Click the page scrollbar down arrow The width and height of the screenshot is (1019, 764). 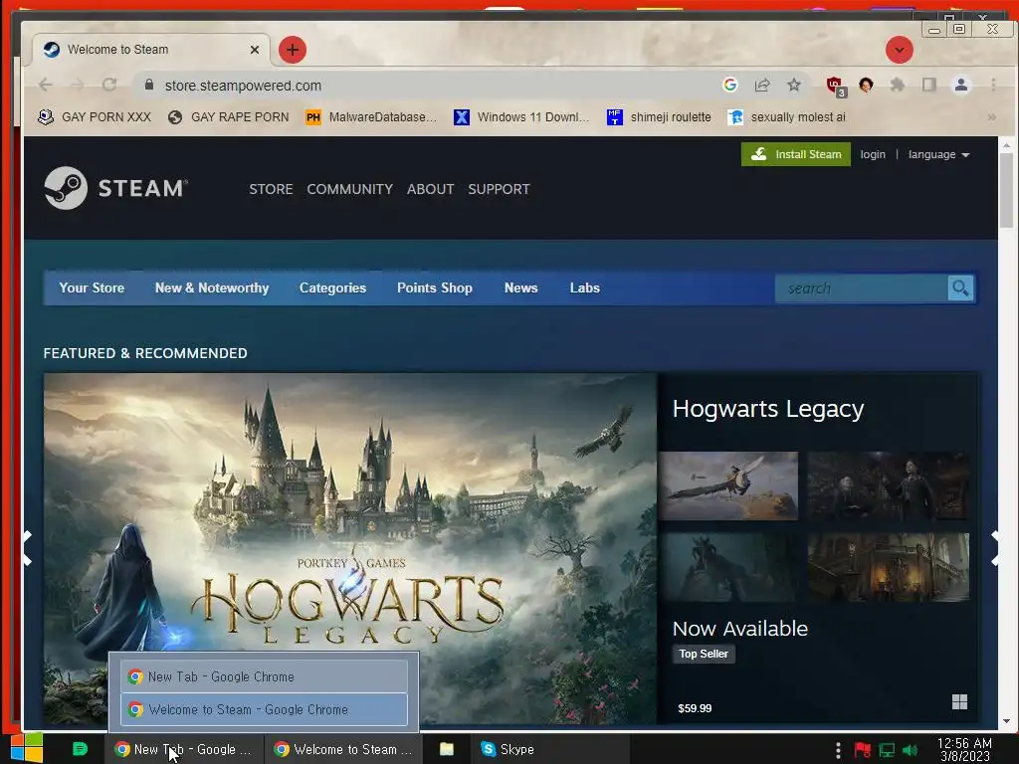pos(1006,721)
